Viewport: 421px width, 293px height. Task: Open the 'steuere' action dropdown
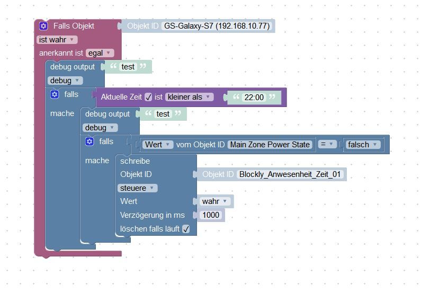point(138,188)
